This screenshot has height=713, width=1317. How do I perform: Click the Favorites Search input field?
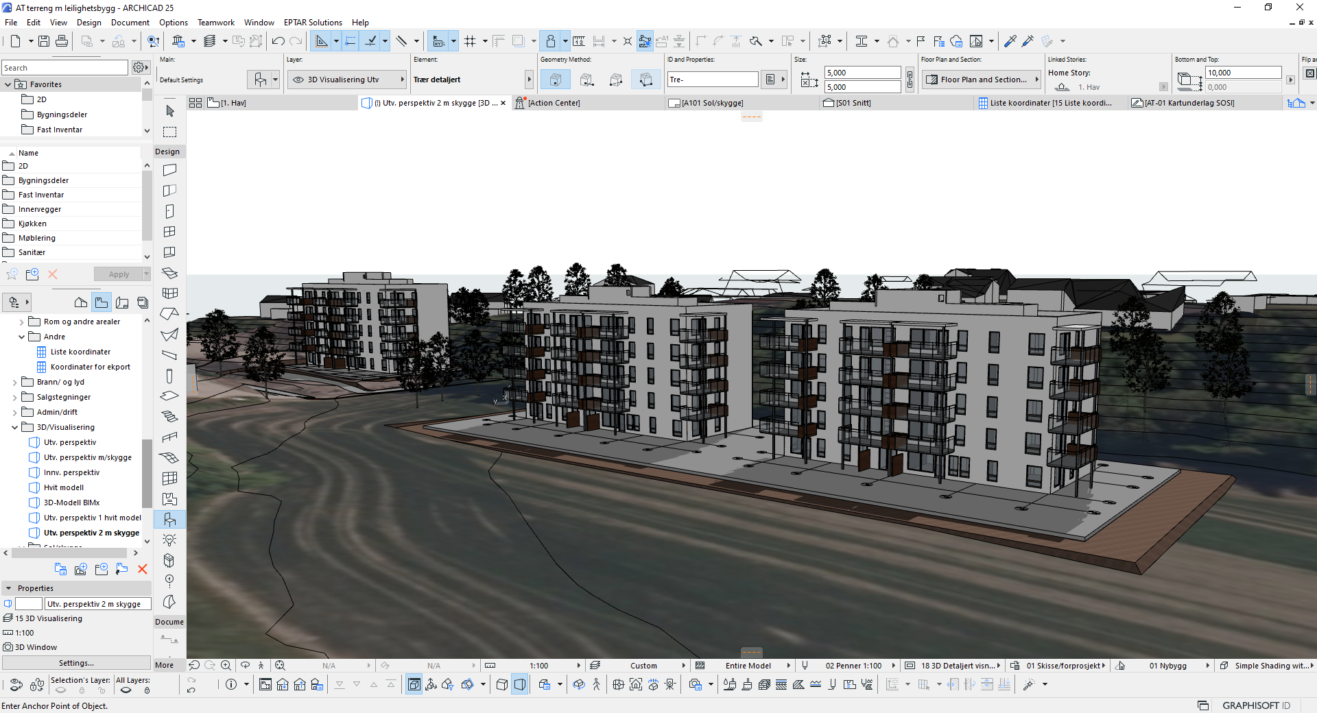point(64,68)
